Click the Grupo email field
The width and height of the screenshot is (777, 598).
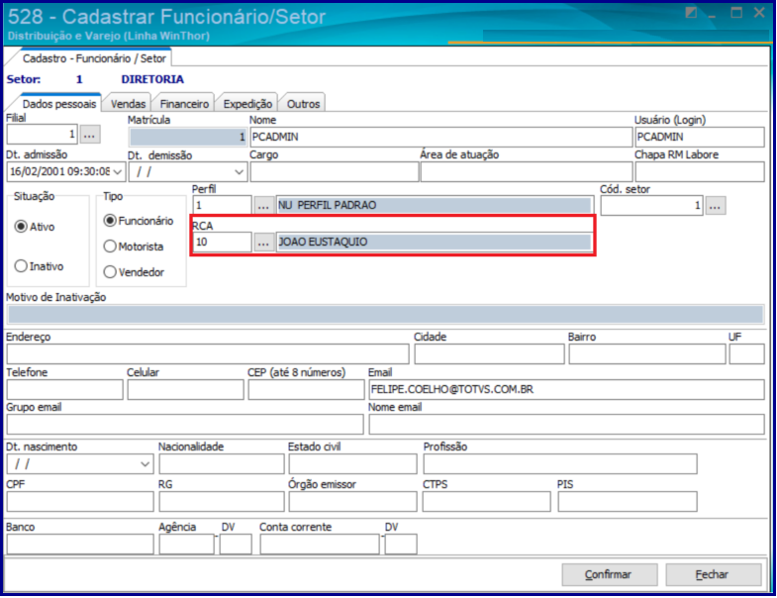tap(185, 425)
